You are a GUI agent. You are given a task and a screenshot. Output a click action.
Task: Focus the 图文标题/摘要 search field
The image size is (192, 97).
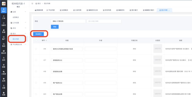pos(104,21)
